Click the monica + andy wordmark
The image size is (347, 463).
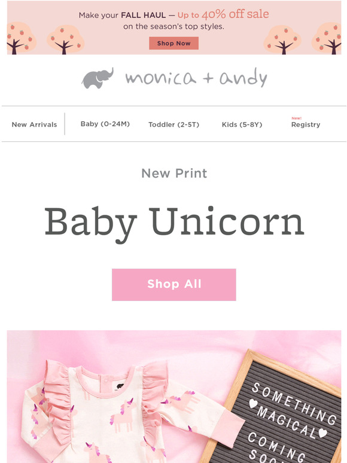[196, 78]
